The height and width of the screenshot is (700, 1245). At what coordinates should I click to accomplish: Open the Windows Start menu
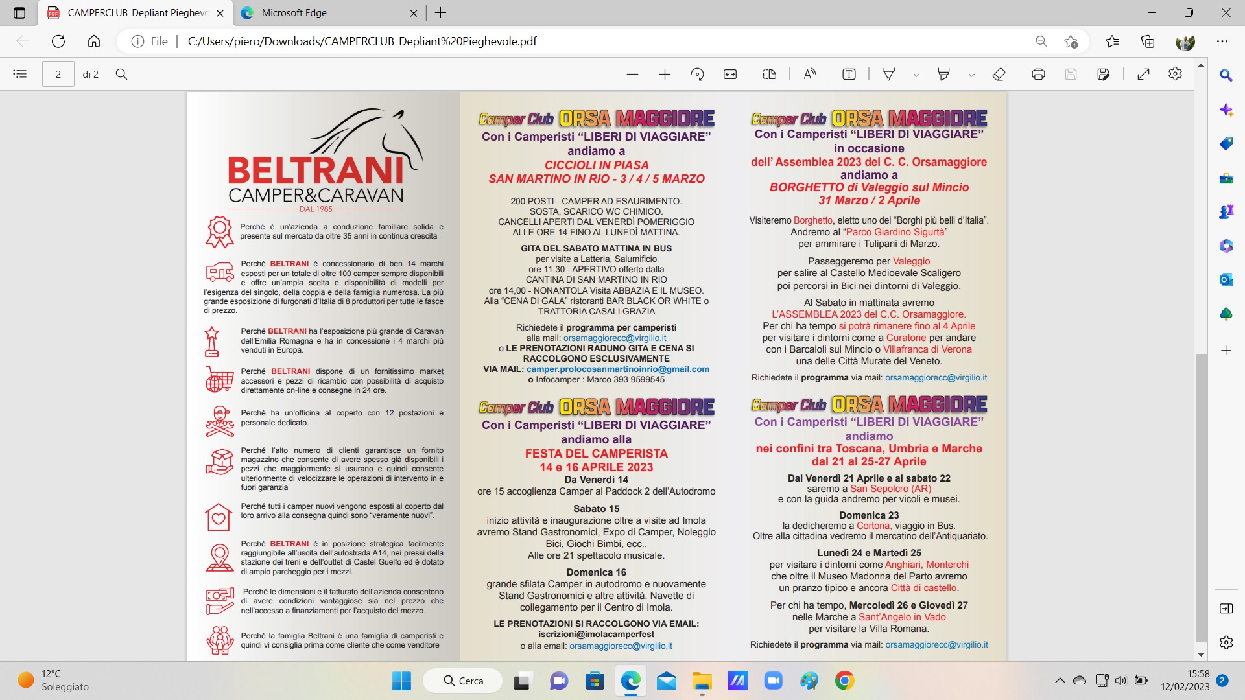coord(401,681)
